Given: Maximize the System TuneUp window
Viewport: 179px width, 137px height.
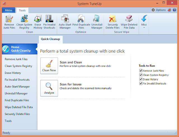Looking at the screenshot, I should point(164,3).
